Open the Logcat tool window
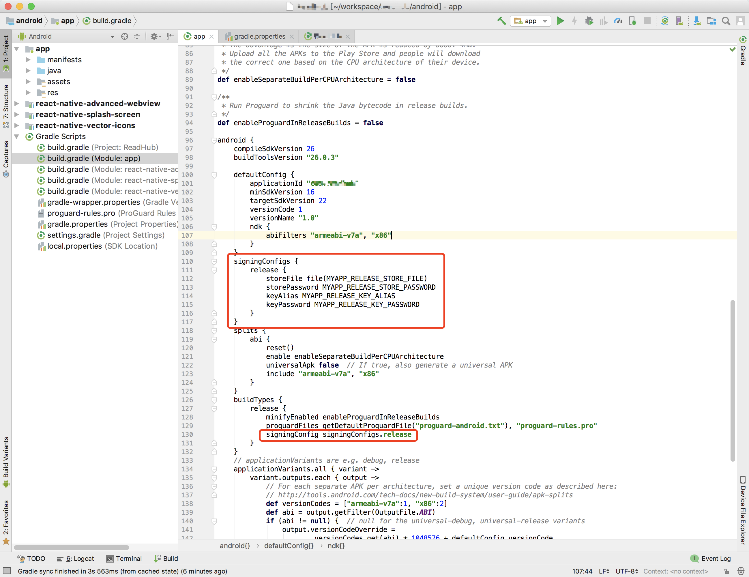The image size is (749, 577). (76, 559)
